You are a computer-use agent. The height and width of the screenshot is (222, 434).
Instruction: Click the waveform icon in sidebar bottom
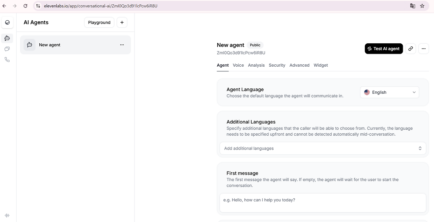(7, 215)
